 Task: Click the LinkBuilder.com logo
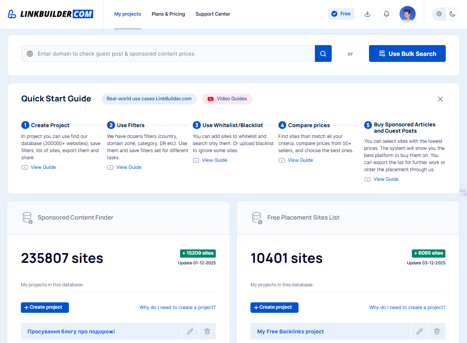click(x=50, y=14)
